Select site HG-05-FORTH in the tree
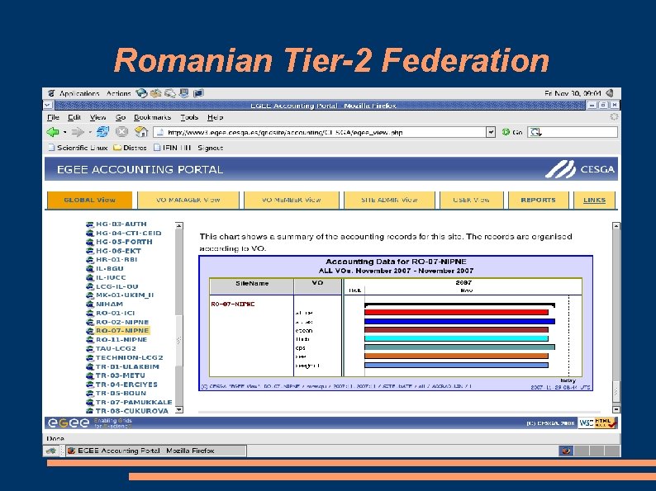This screenshot has height=491, width=656. coord(124,242)
